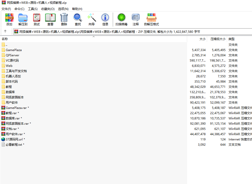Click the size value 11,642,314

click(x=198, y=71)
